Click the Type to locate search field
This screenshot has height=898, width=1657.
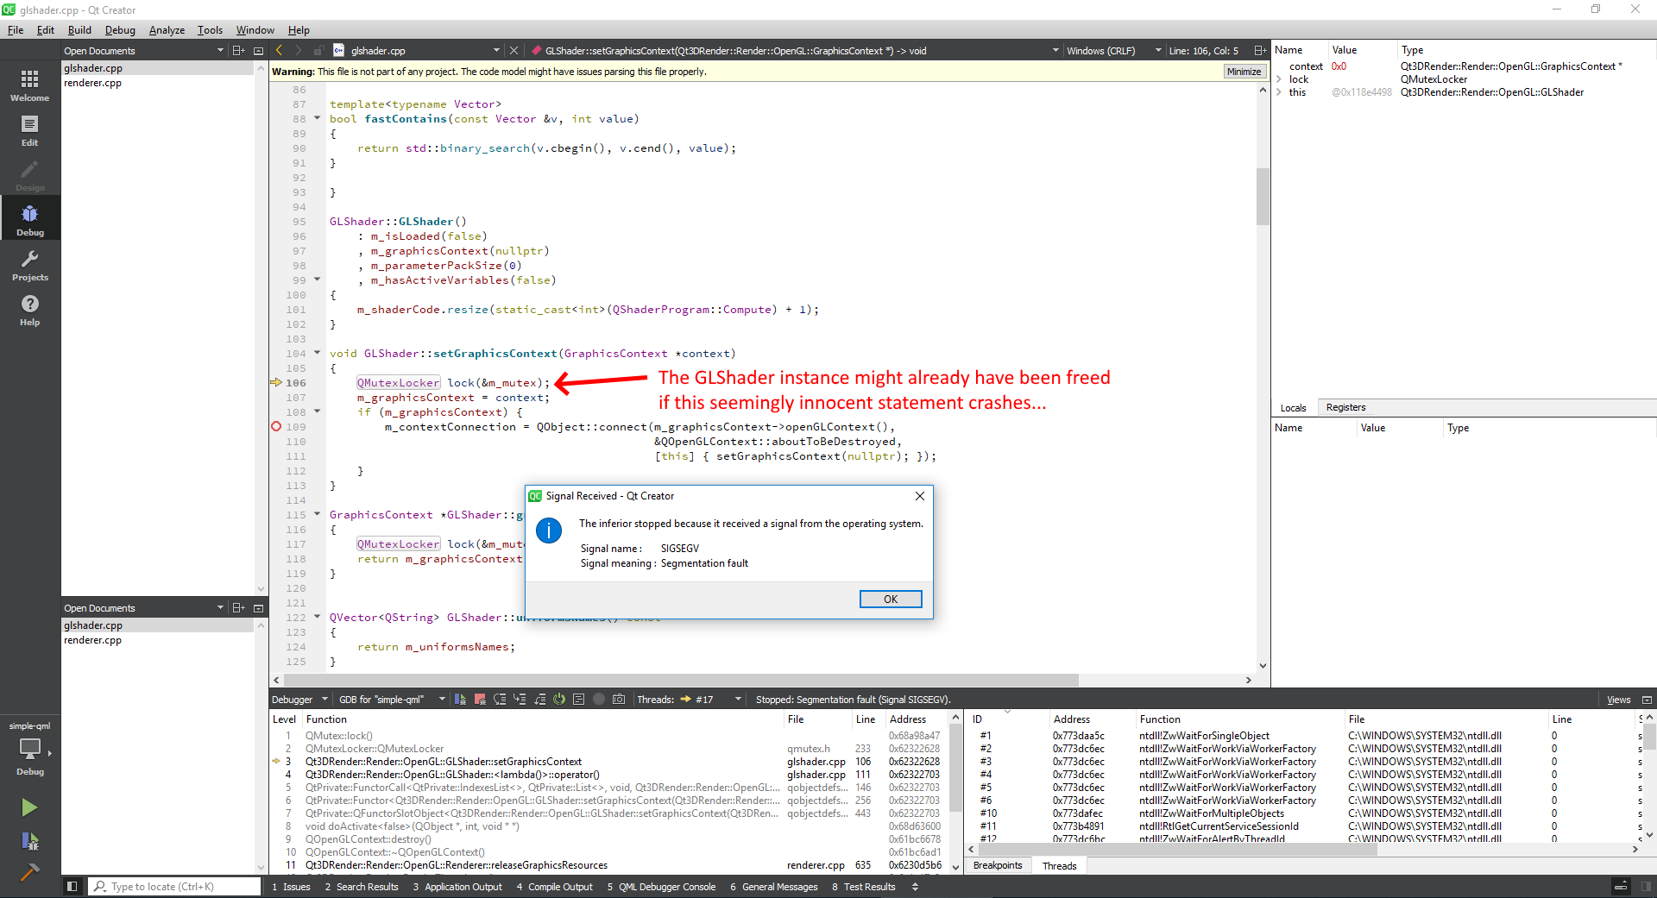(x=175, y=887)
